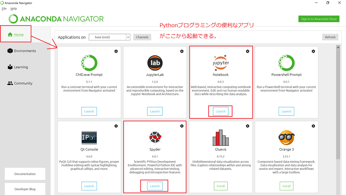Click Orange 3 version text 3.23.1
The height and width of the screenshot is (195, 346).
(x=286, y=156)
